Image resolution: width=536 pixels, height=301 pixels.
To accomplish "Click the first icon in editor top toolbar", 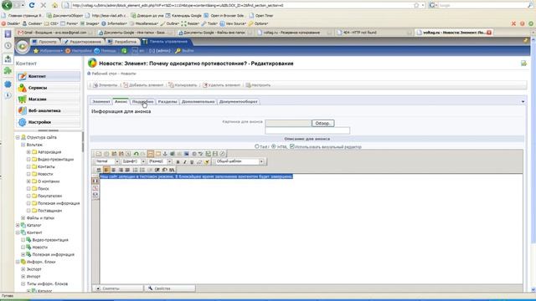I will (99, 154).
